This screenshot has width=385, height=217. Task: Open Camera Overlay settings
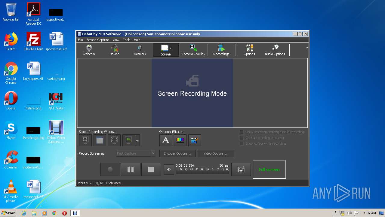click(193, 50)
